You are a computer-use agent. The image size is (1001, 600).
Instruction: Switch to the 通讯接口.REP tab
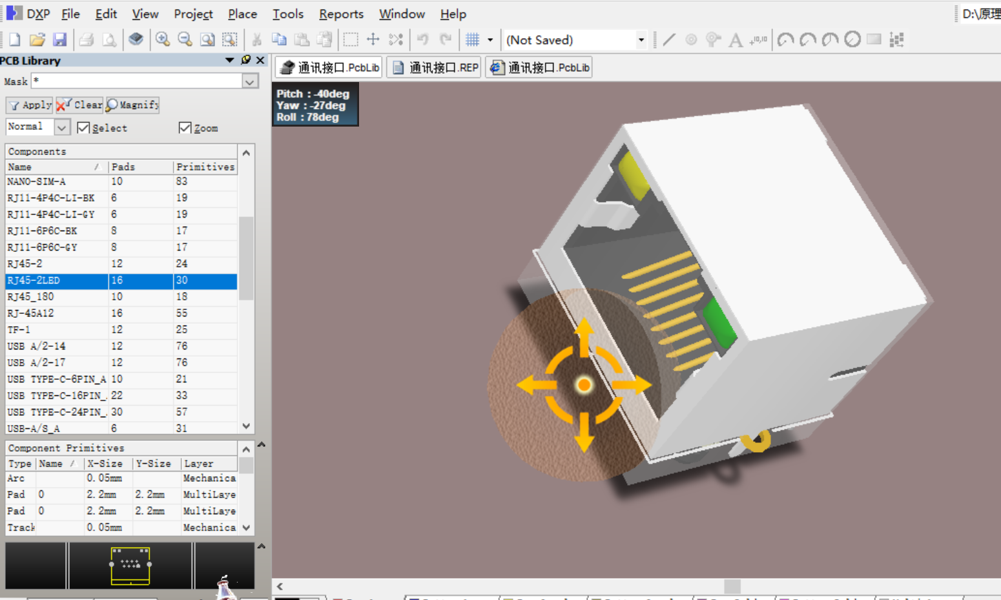click(x=435, y=67)
